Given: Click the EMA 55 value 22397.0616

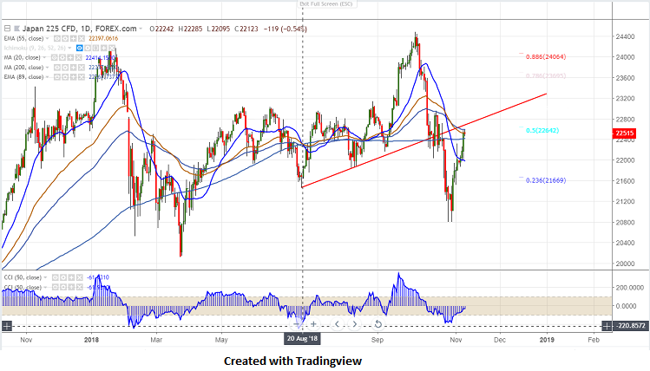Looking at the screenshot, I should 103,38.
